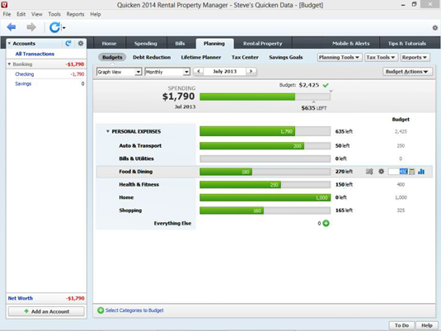Go to next month arrow
Screen dimensions: 441x331
pyautogui.click(x=251, y=71)
